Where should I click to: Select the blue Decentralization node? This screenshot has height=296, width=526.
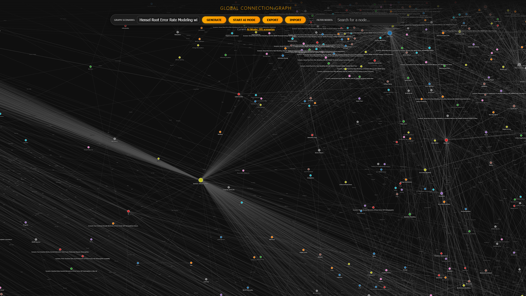click(x=465, y=209)
